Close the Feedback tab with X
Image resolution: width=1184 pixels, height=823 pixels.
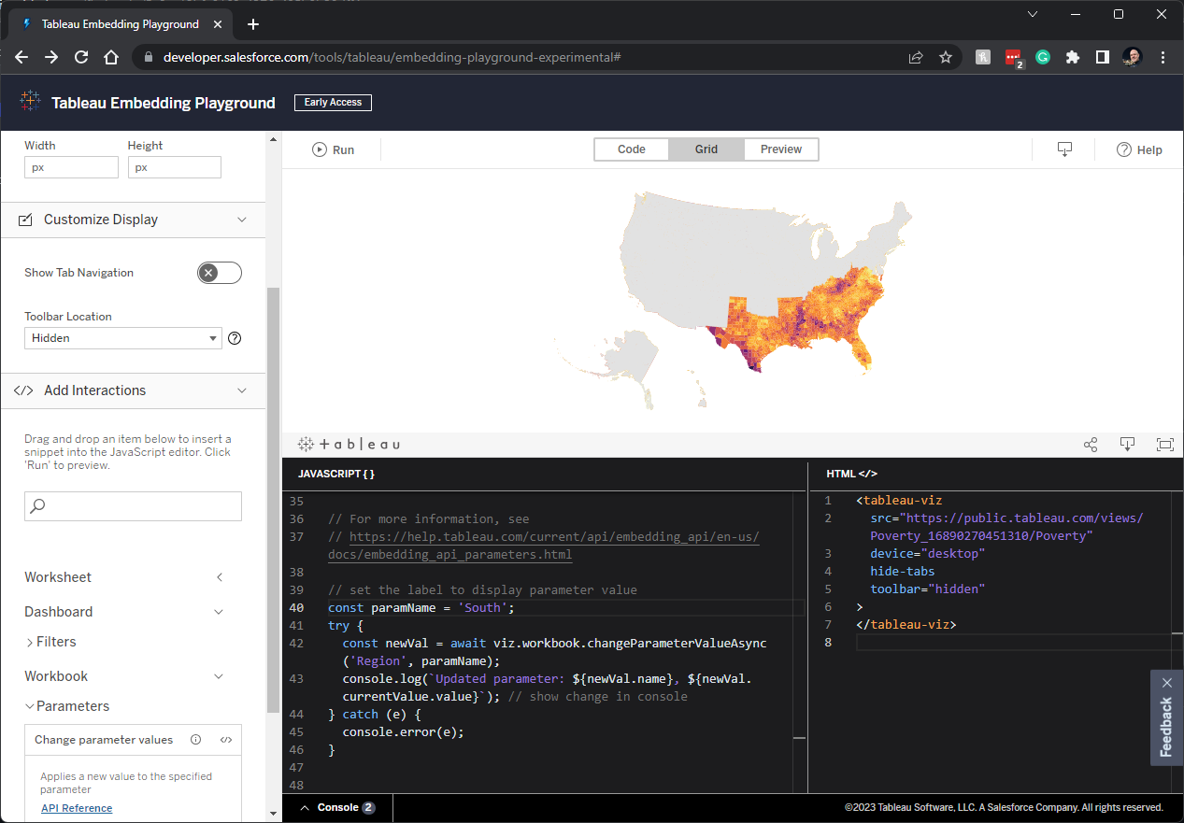(x=1166, y=683)
